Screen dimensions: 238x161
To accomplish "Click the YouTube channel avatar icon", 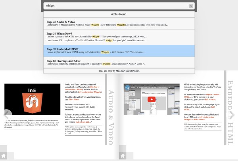I will pyautogui.click(x=127, y=87).
